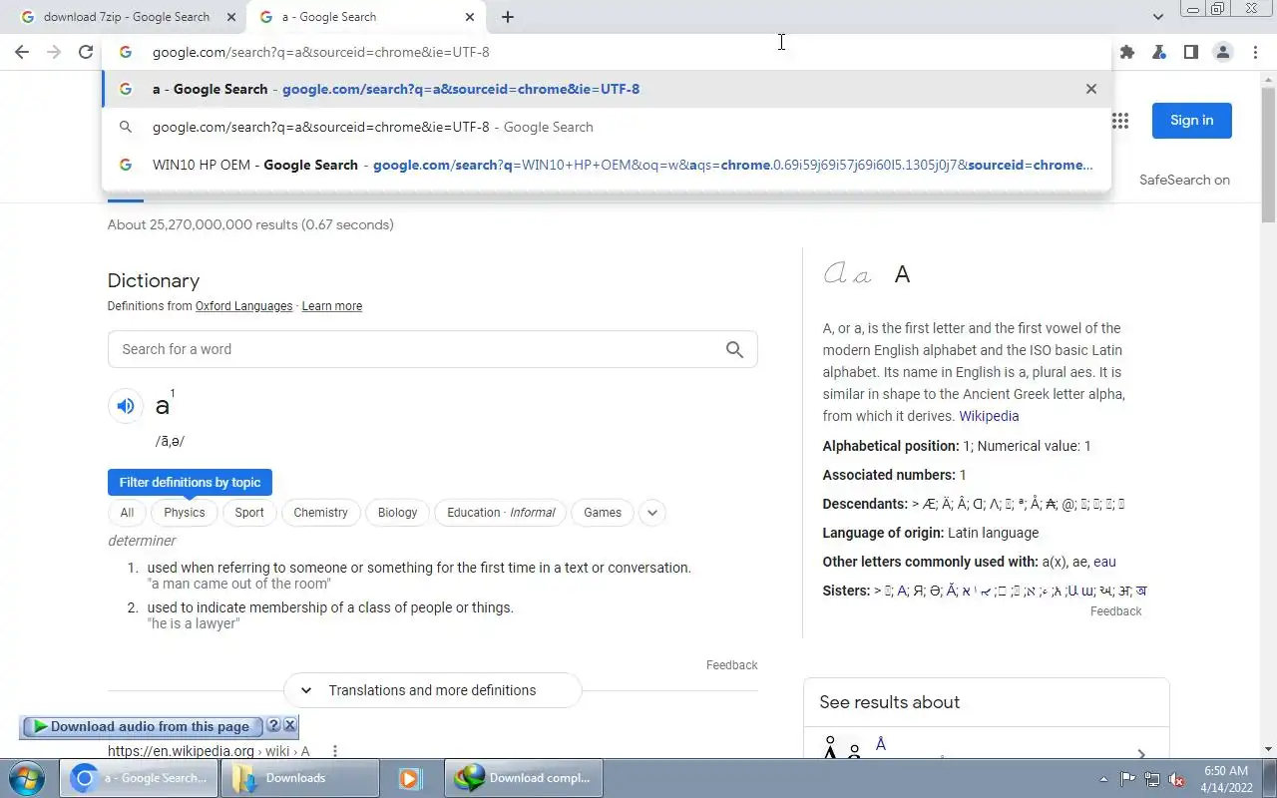Click the Action Center flag icon

(x=1127, y=779)
